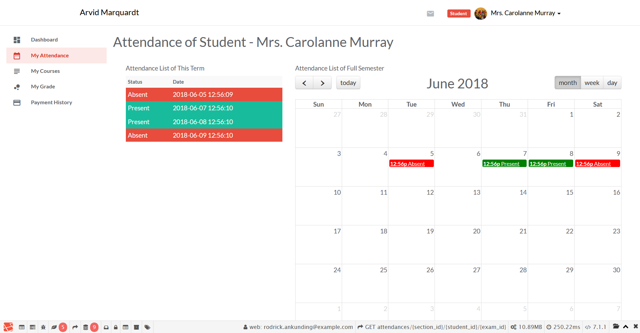Open debugbar Queries database icon
This screenshot has height=333, width=640.
click(x=86, y=327)
